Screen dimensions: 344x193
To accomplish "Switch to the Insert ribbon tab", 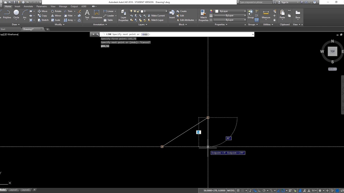I will [17, 6].
